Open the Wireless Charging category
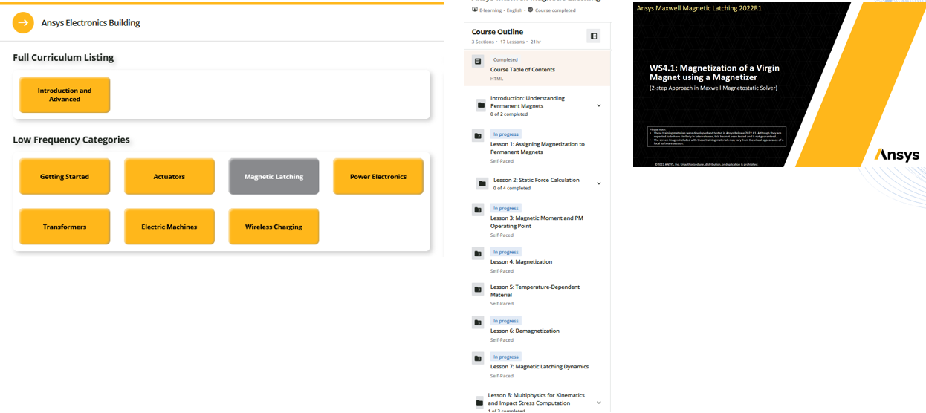Image resolution: width=926 pixels, height=413 pixels. click(273, 227)
